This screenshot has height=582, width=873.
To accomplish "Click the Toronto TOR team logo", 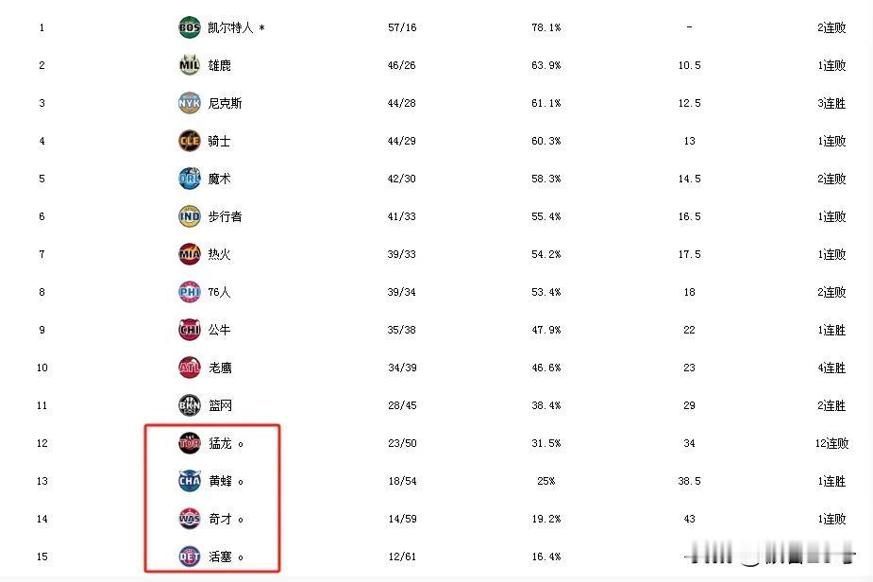I will pos(190,443).
